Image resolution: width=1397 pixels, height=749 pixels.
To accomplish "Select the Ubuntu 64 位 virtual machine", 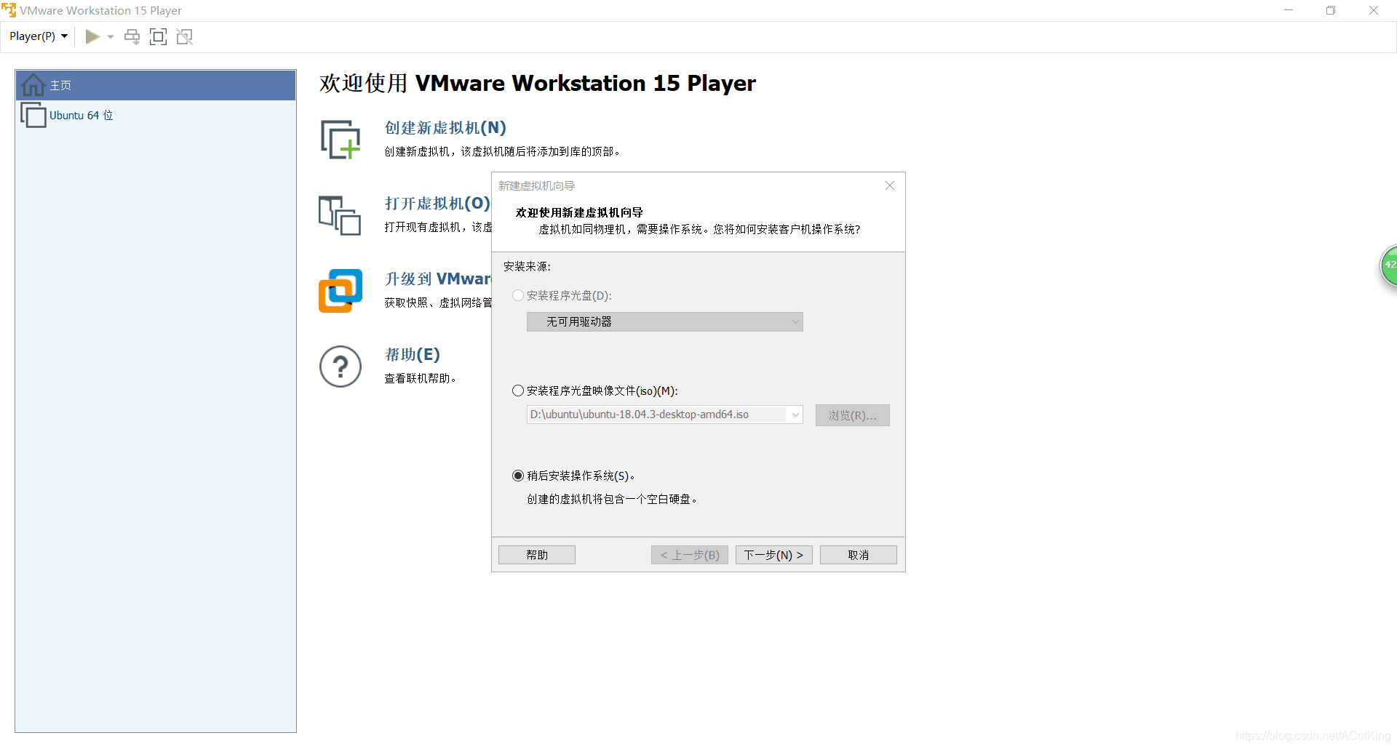I will pos(156,115).
